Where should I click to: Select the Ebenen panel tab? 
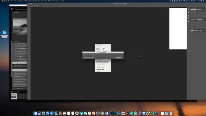tap(192, 30)
